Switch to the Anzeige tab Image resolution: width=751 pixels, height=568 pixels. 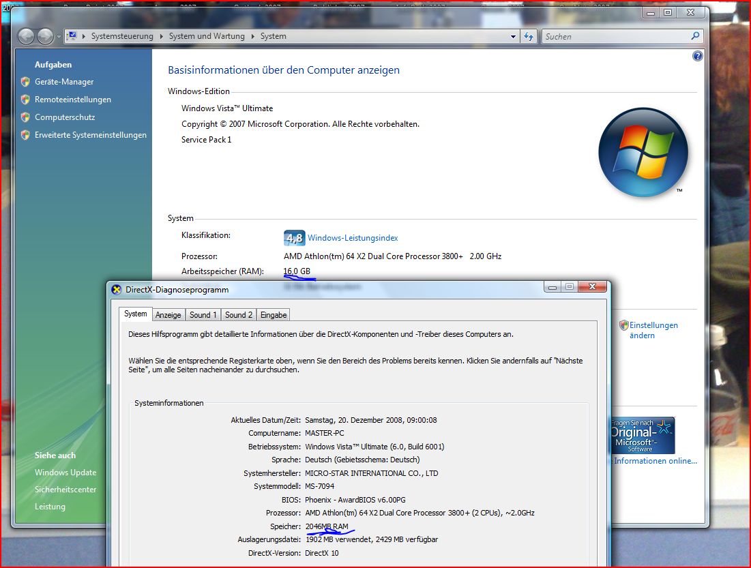coord(168,314)
